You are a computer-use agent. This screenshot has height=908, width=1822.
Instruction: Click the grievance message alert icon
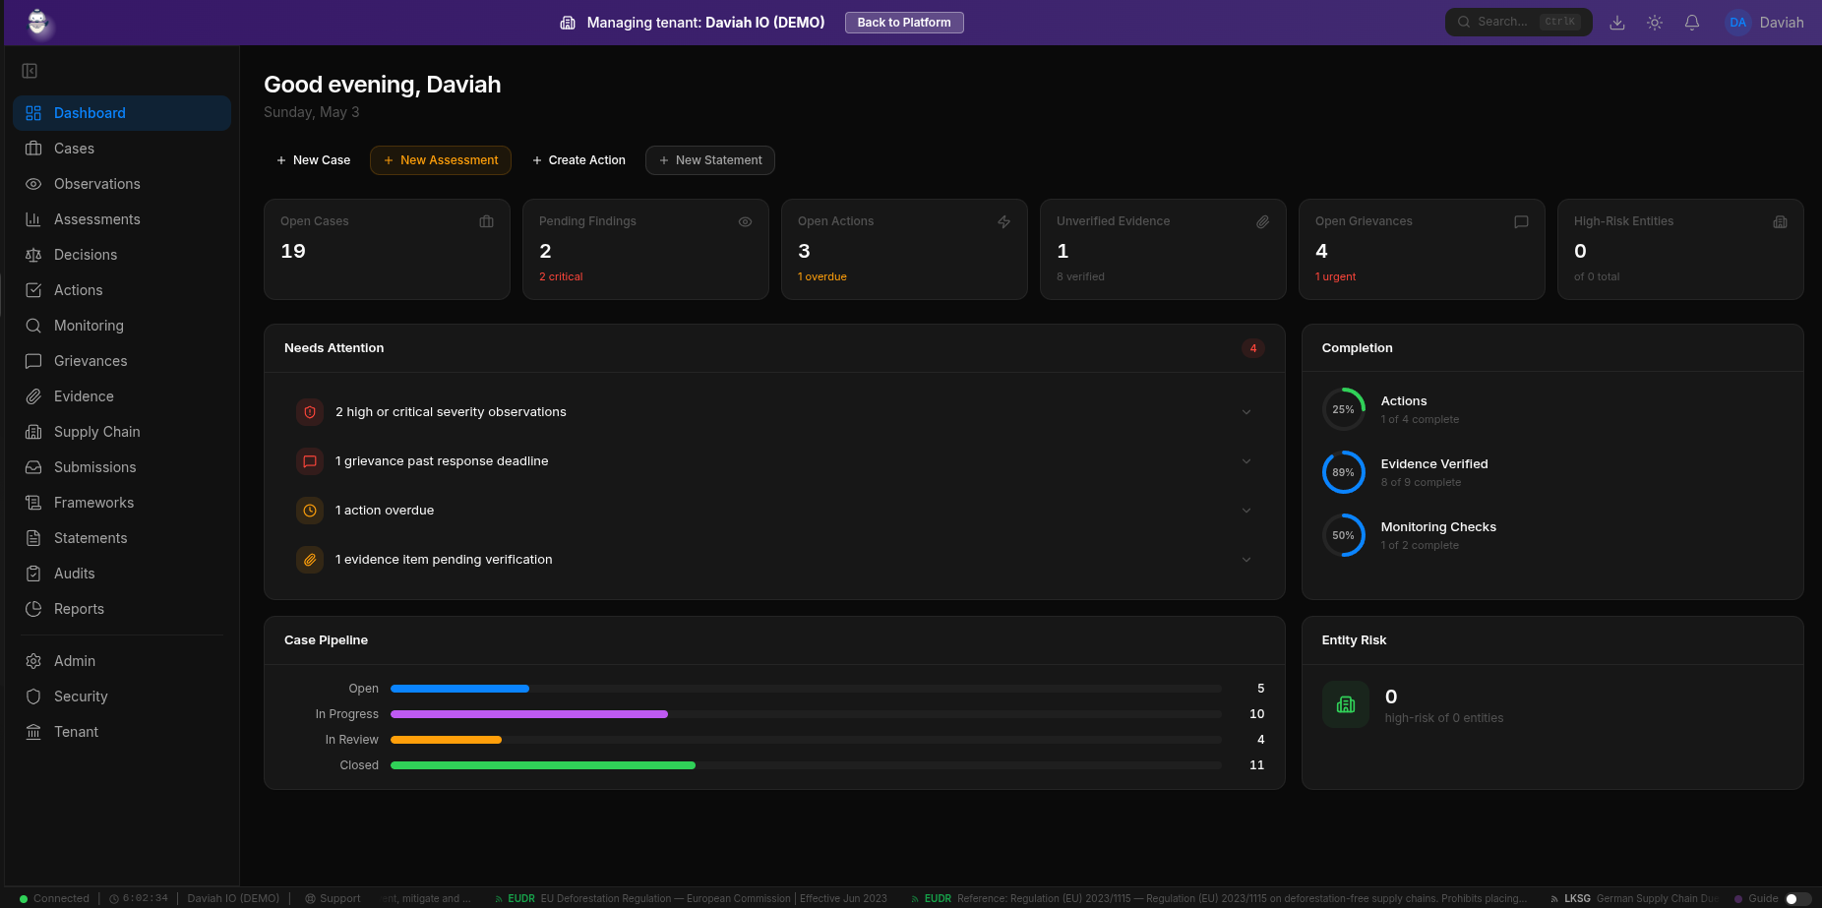[x=310, y=461]
